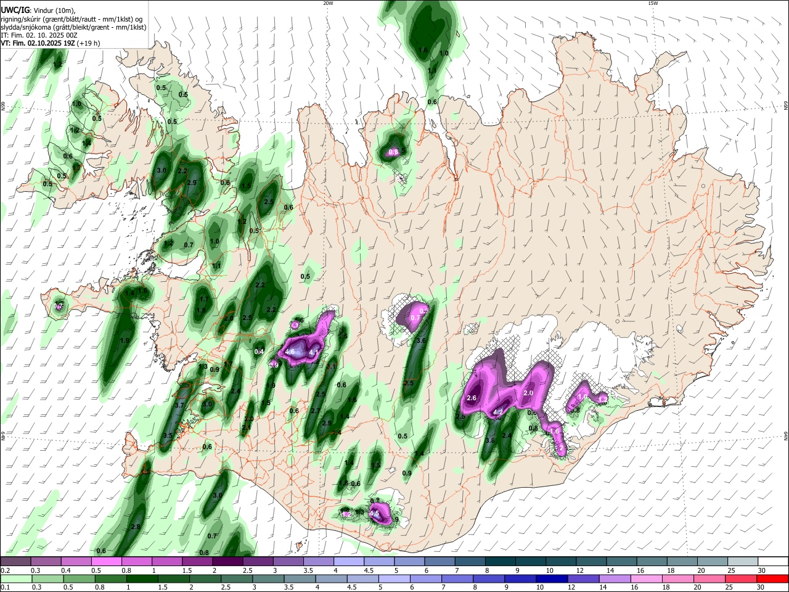
Task: Click the 'rigning/skúrir' legend description line
Action: click(x=72, y=18)
